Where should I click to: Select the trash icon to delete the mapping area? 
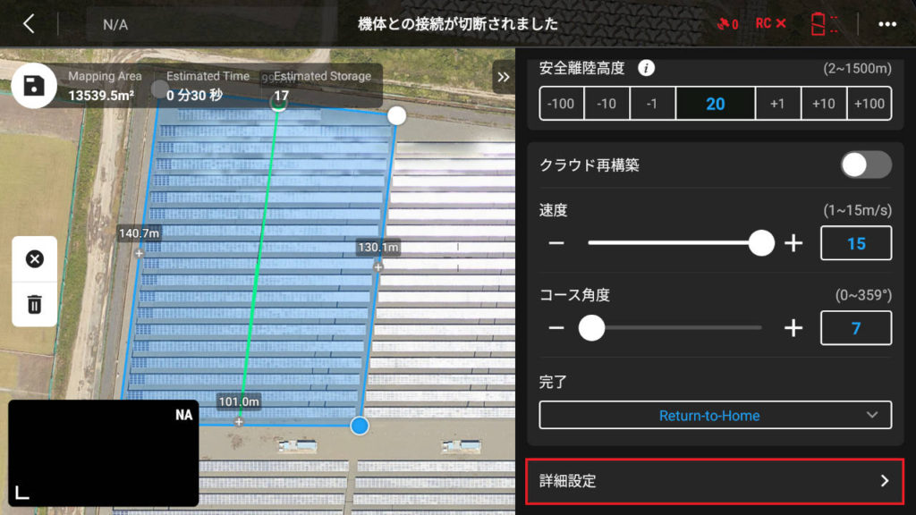[x=33, y=303]
